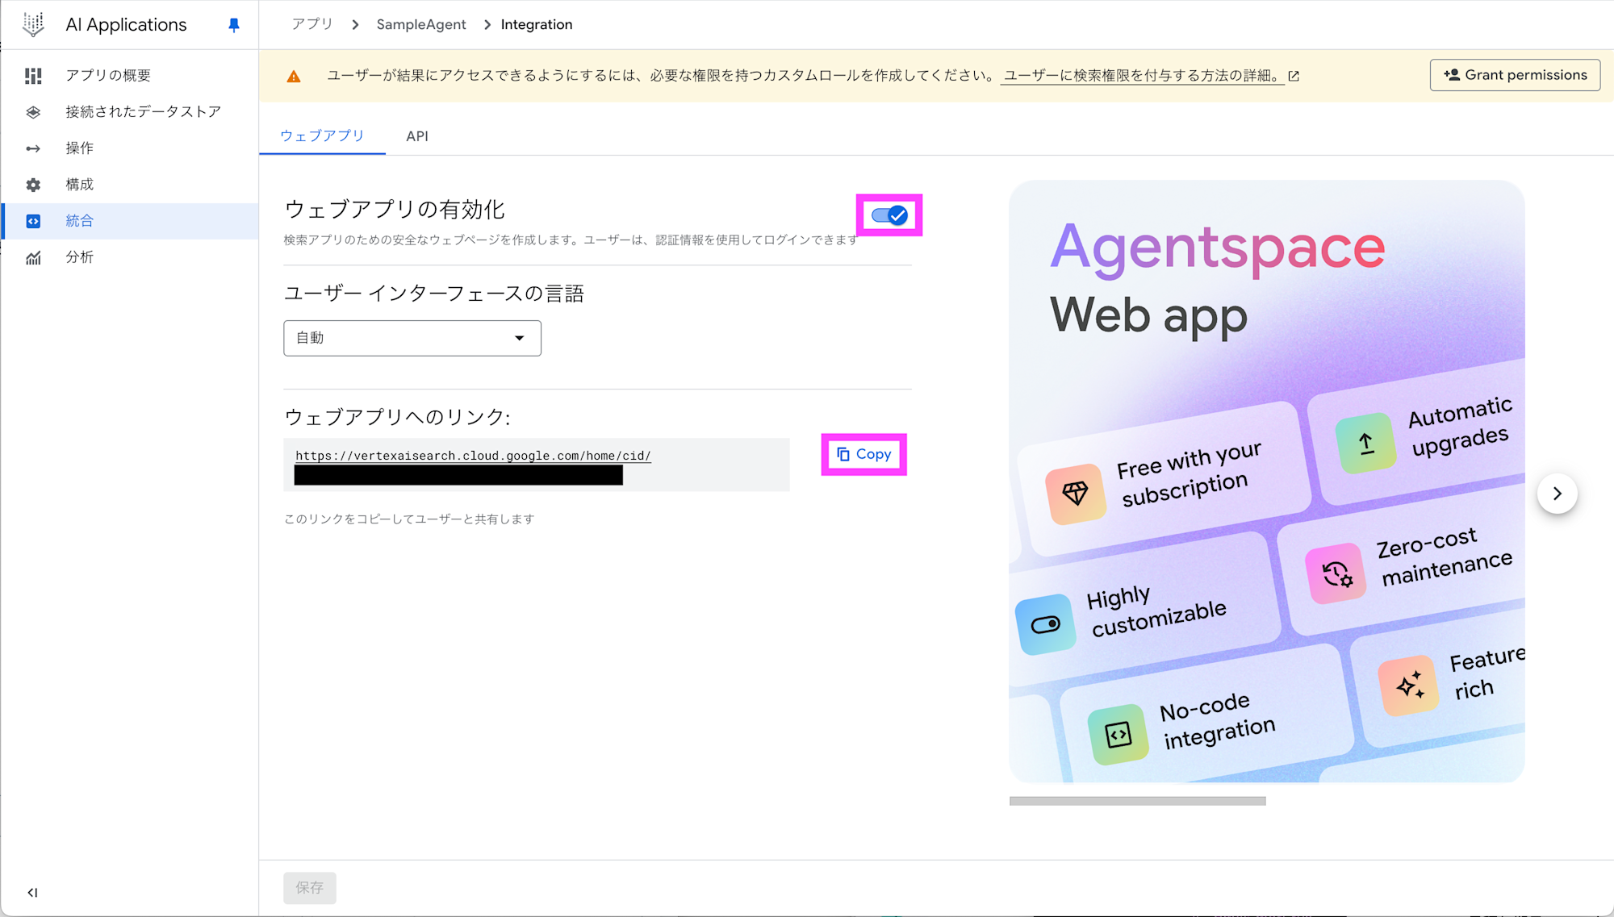
Task: Click the toggle icon on Highly customizable card
Action: point(1046,624)
